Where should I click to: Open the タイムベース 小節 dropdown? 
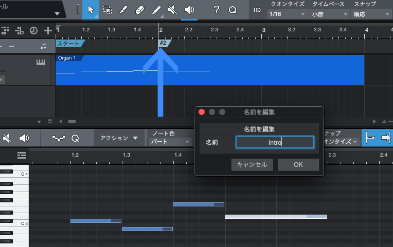(x=328, y=14)
